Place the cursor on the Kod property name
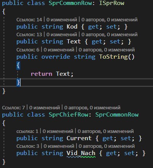The image size is (153, 168). 72,27
